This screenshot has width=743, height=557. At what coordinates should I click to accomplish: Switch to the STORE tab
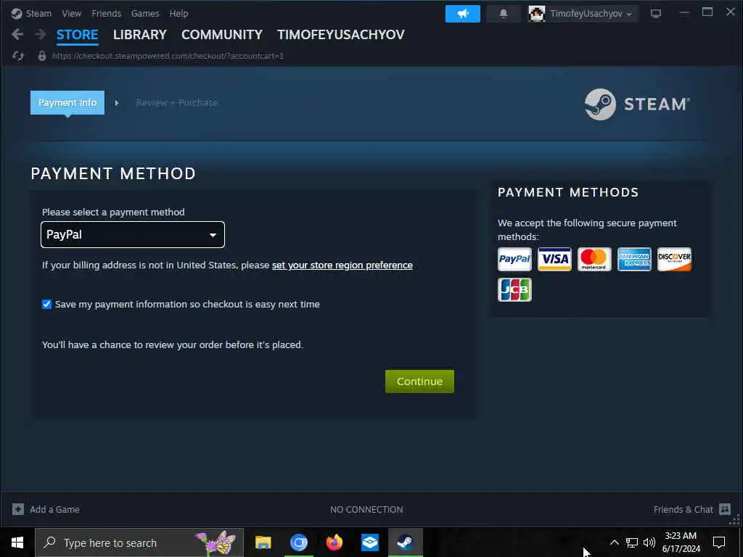(x=77, y=35)
